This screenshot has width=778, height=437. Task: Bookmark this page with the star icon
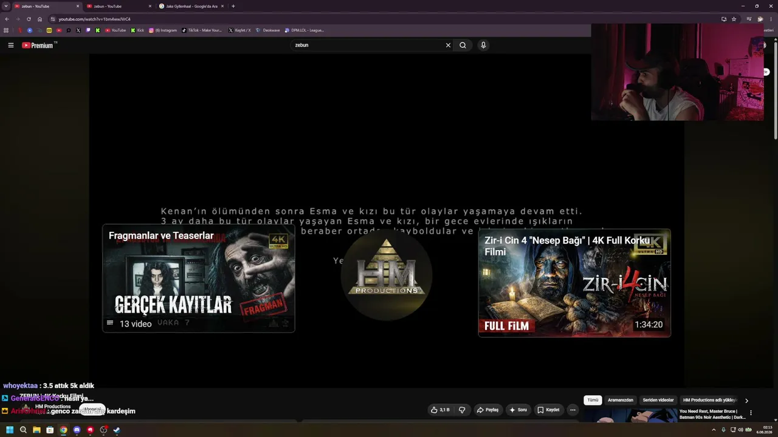tap(734, 19)
